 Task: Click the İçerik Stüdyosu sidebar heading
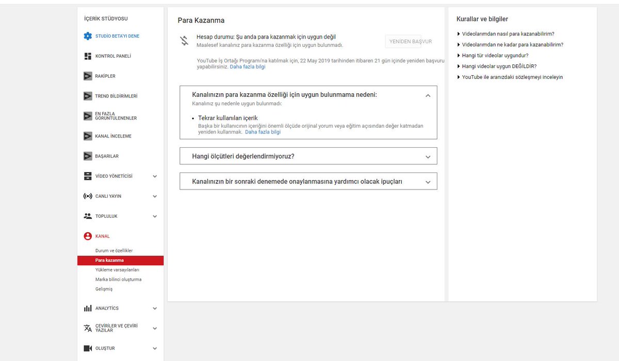tap(106, 19)
